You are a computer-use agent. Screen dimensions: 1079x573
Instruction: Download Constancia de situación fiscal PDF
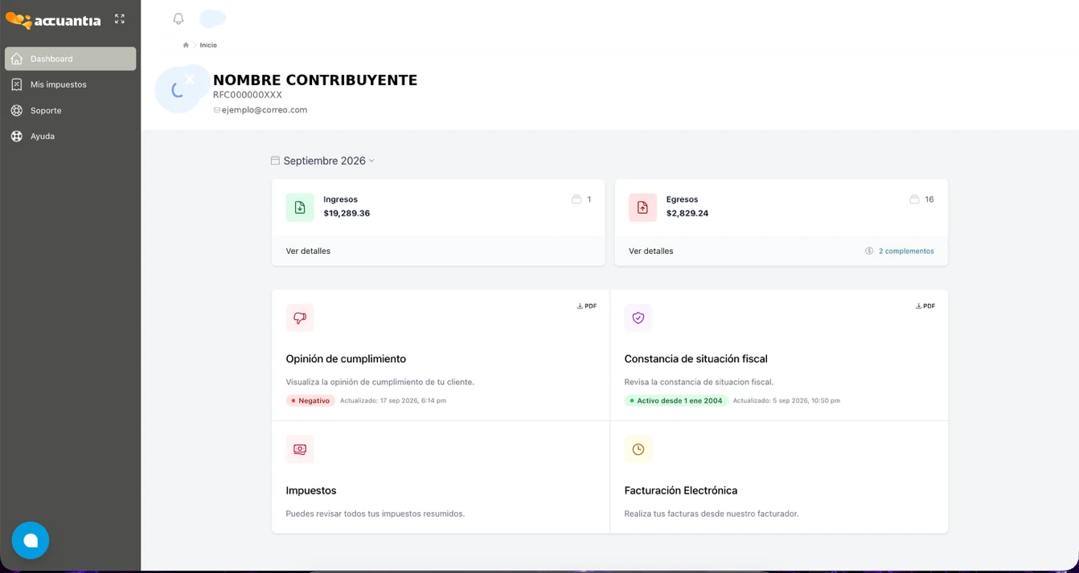[x=925, y=306]
